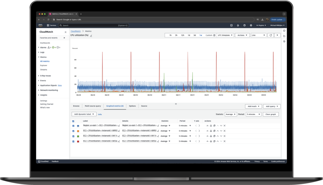This screenshot has width=323, height=185.
Task: Click the CloudWatch breadcrumb link
Action: [76, 31]
